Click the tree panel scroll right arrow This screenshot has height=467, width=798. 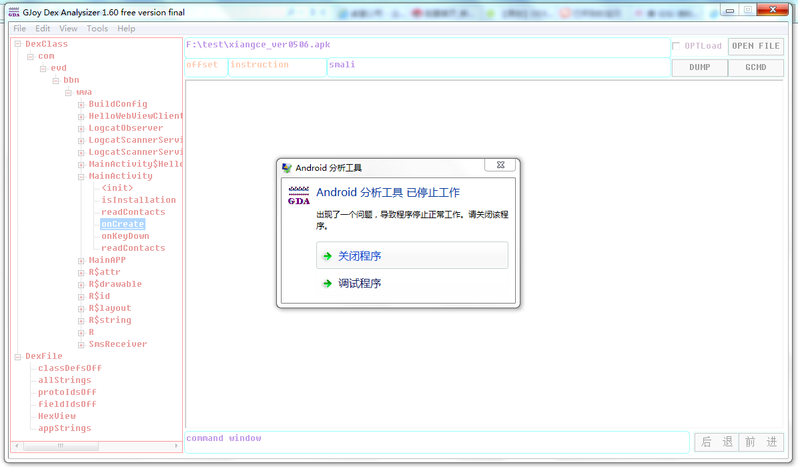pos(177,446)
